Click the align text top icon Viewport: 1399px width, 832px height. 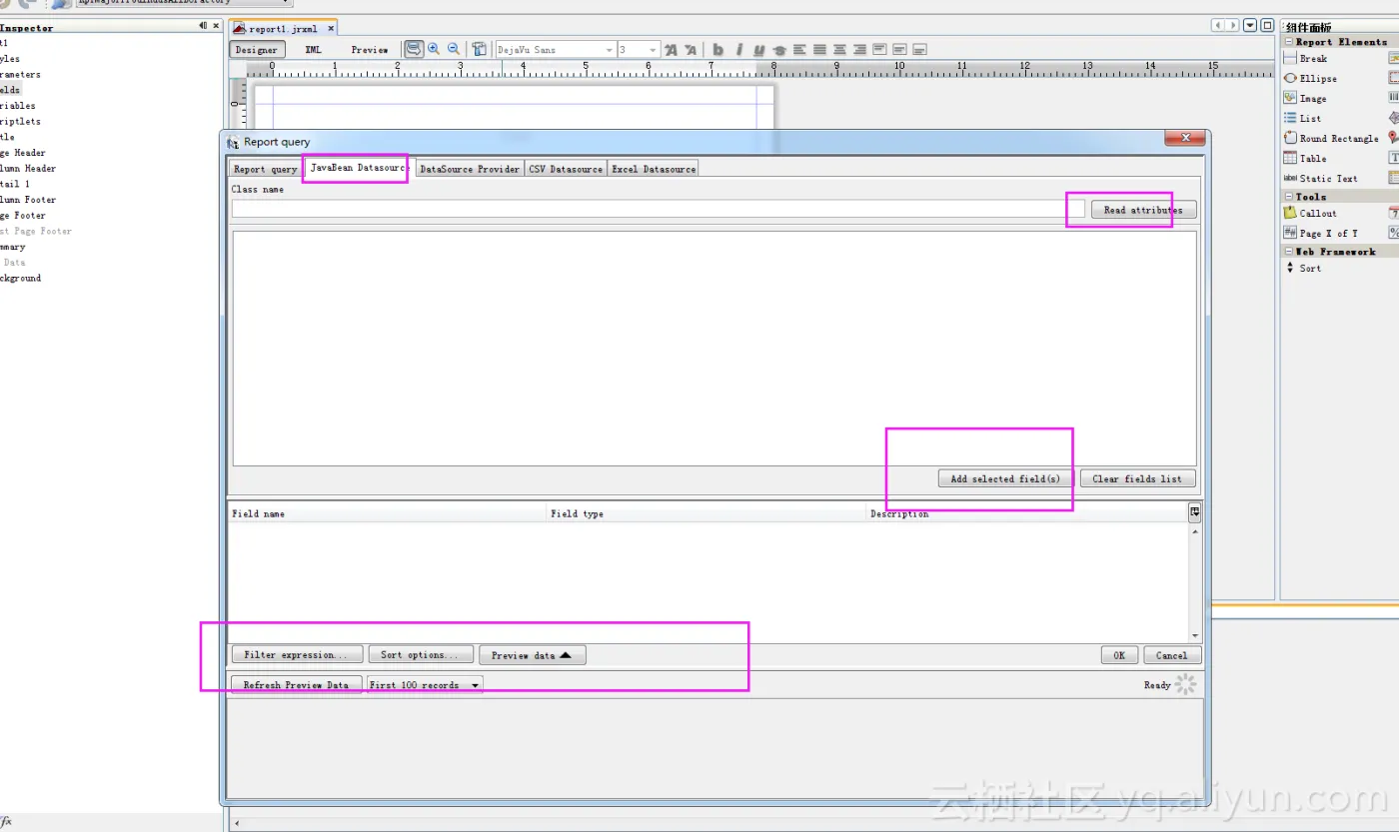[879, 50]
